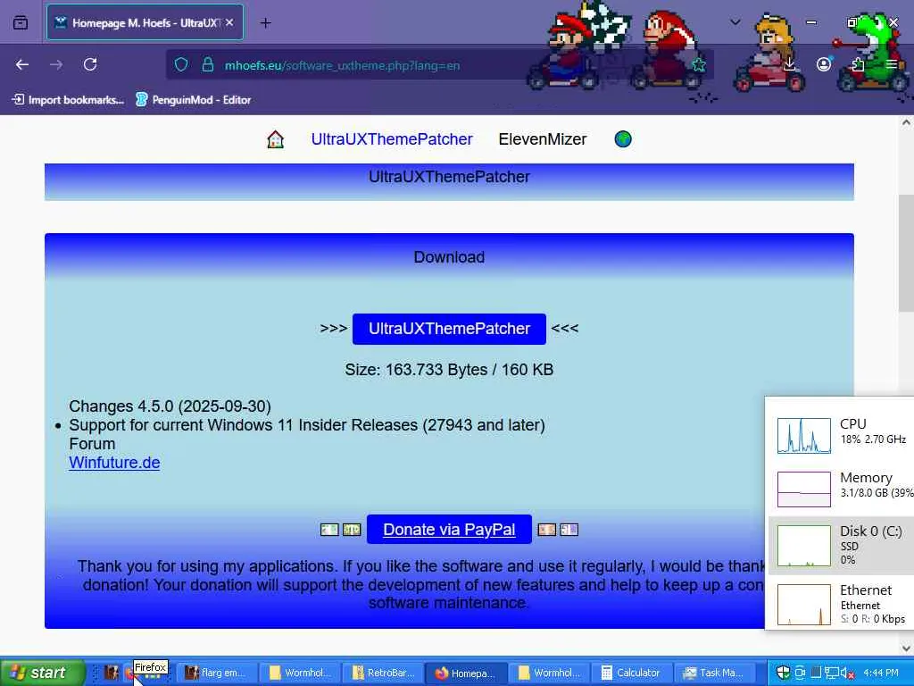
Task: Download via blue UltraUXThemePatcher button
Action: (x=450, y=329)
